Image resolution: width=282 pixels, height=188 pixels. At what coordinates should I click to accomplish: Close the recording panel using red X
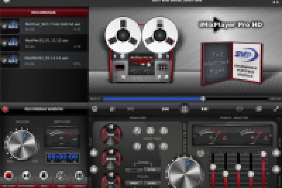pyautogui.click(x=5, y=109)
